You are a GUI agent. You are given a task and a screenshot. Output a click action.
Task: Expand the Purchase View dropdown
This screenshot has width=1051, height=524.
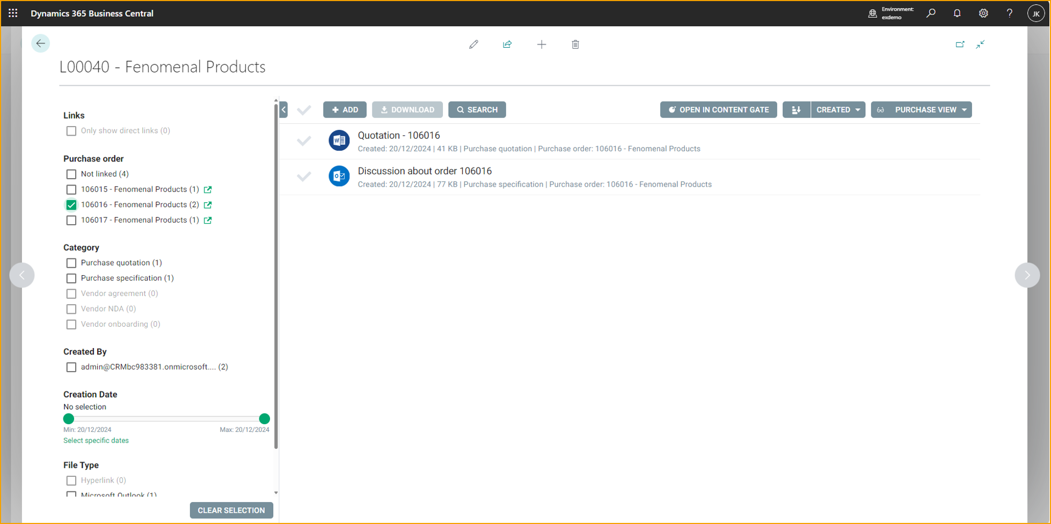tap(921, 110)
